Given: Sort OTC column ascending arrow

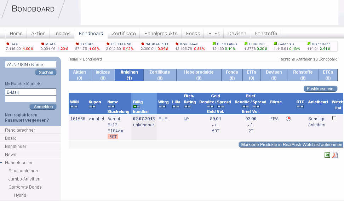Looking at the screenshot, I should 298,107.
